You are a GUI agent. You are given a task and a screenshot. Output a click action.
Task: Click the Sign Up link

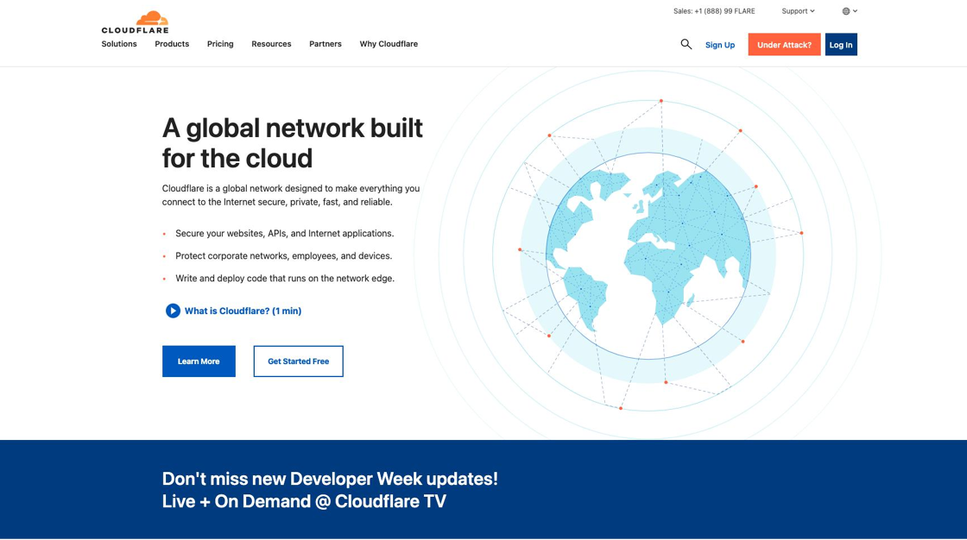point(720,45)
